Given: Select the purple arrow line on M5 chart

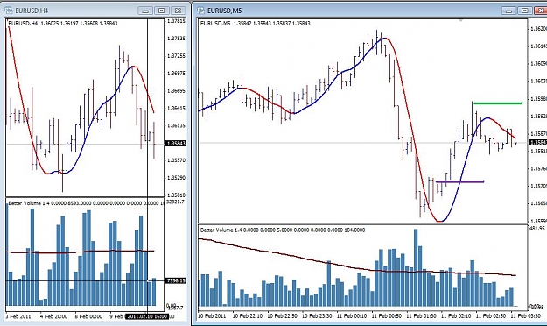Looking at the screenshot, I should pyautogui.click(x=460, y=181).
